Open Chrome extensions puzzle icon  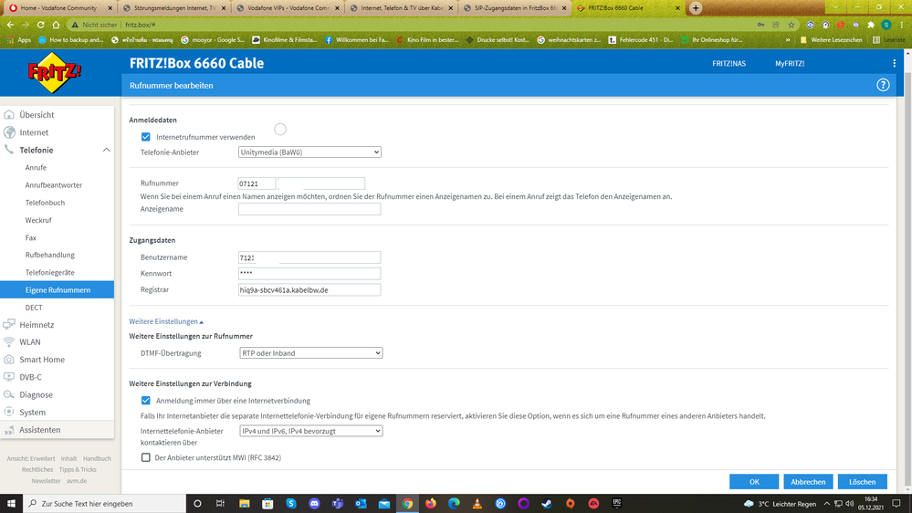[871, 25]
